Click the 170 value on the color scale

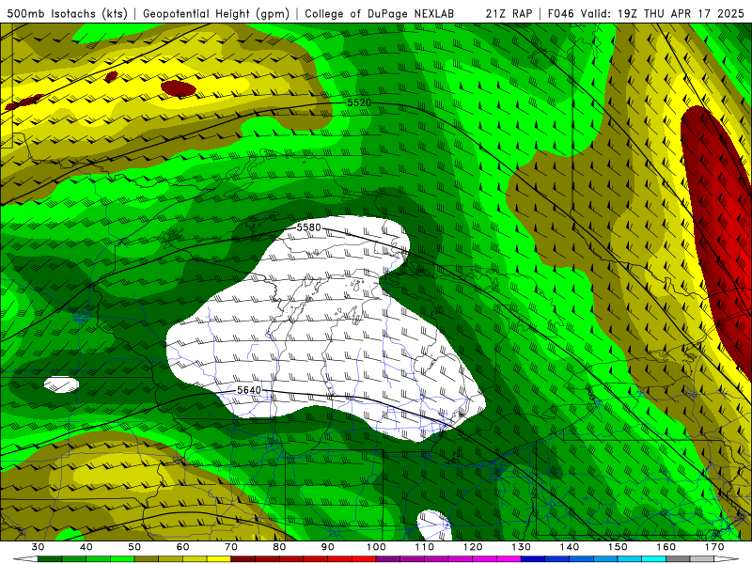(x=714, y=547)
